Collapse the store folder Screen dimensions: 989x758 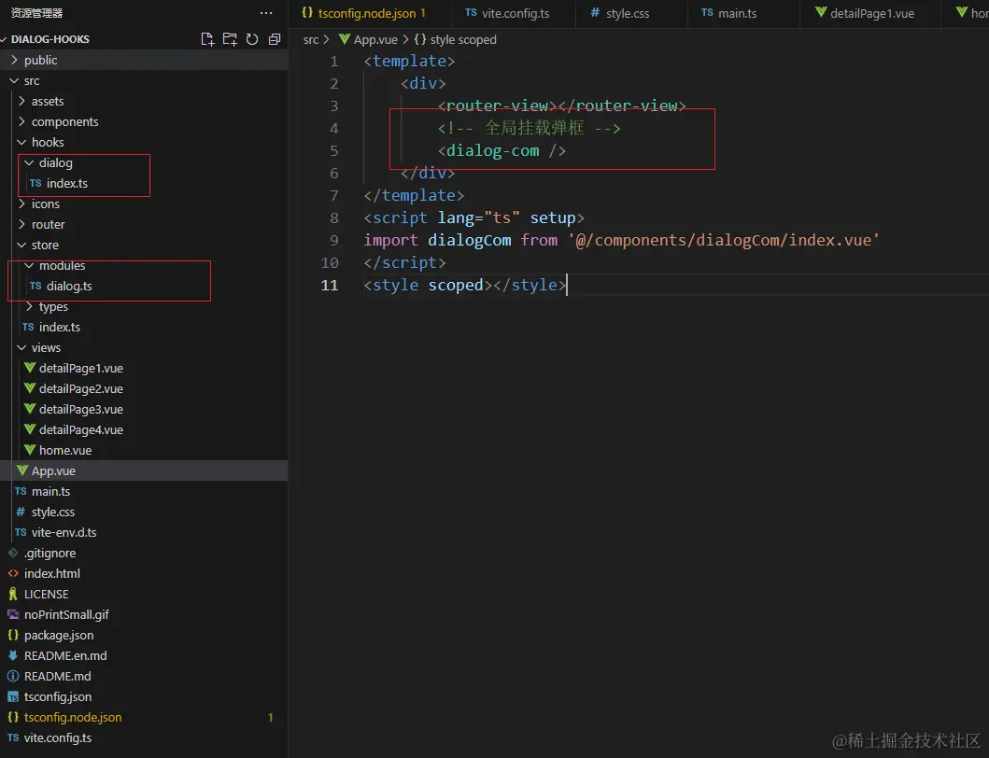click(144, 245)
